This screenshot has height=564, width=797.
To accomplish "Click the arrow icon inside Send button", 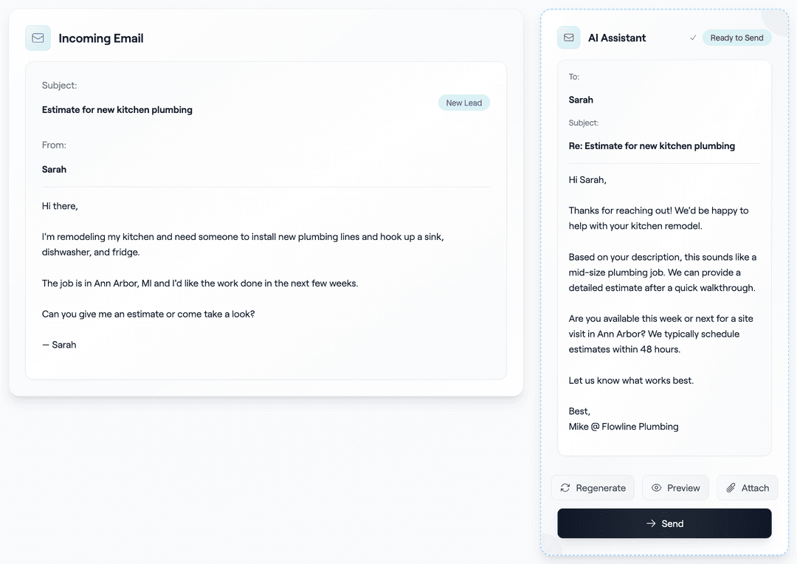I will pyautogui.click(x=651, y=523).
